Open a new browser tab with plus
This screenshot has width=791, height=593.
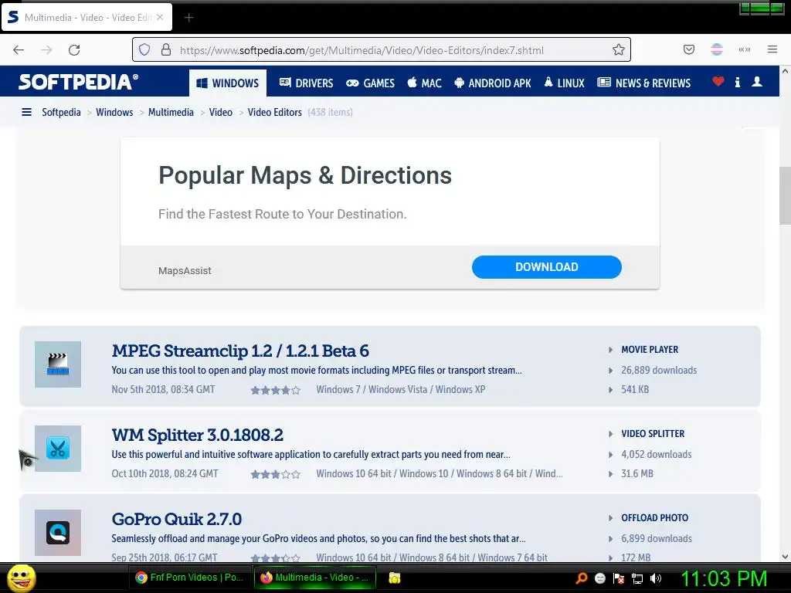tap(188, 18)
